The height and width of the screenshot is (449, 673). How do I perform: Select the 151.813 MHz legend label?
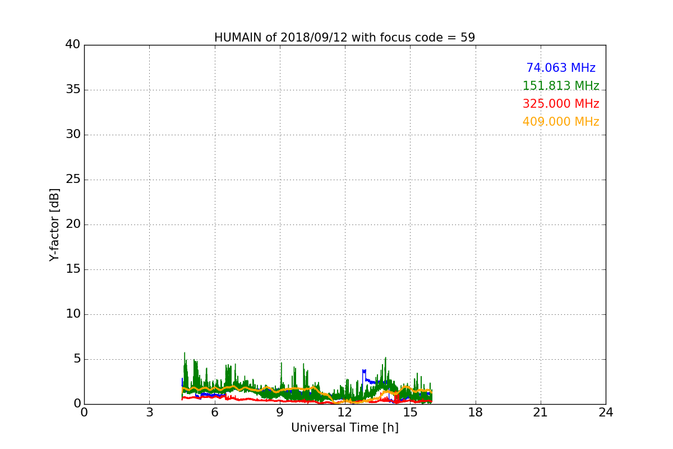[561, 86]
